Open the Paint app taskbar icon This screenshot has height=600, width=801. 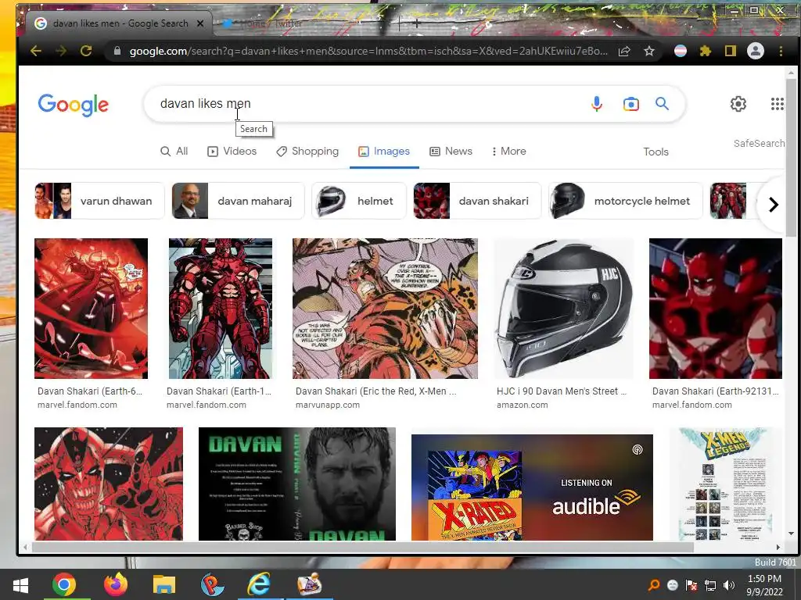(x=310, y=584)
